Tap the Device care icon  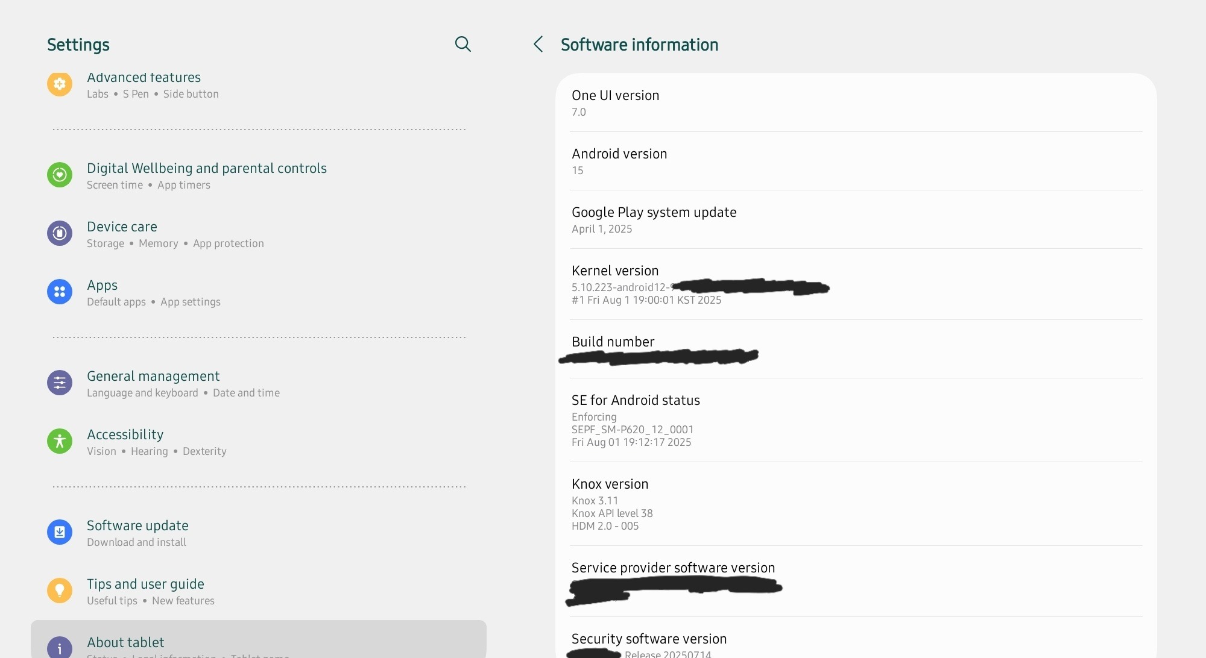60,233
